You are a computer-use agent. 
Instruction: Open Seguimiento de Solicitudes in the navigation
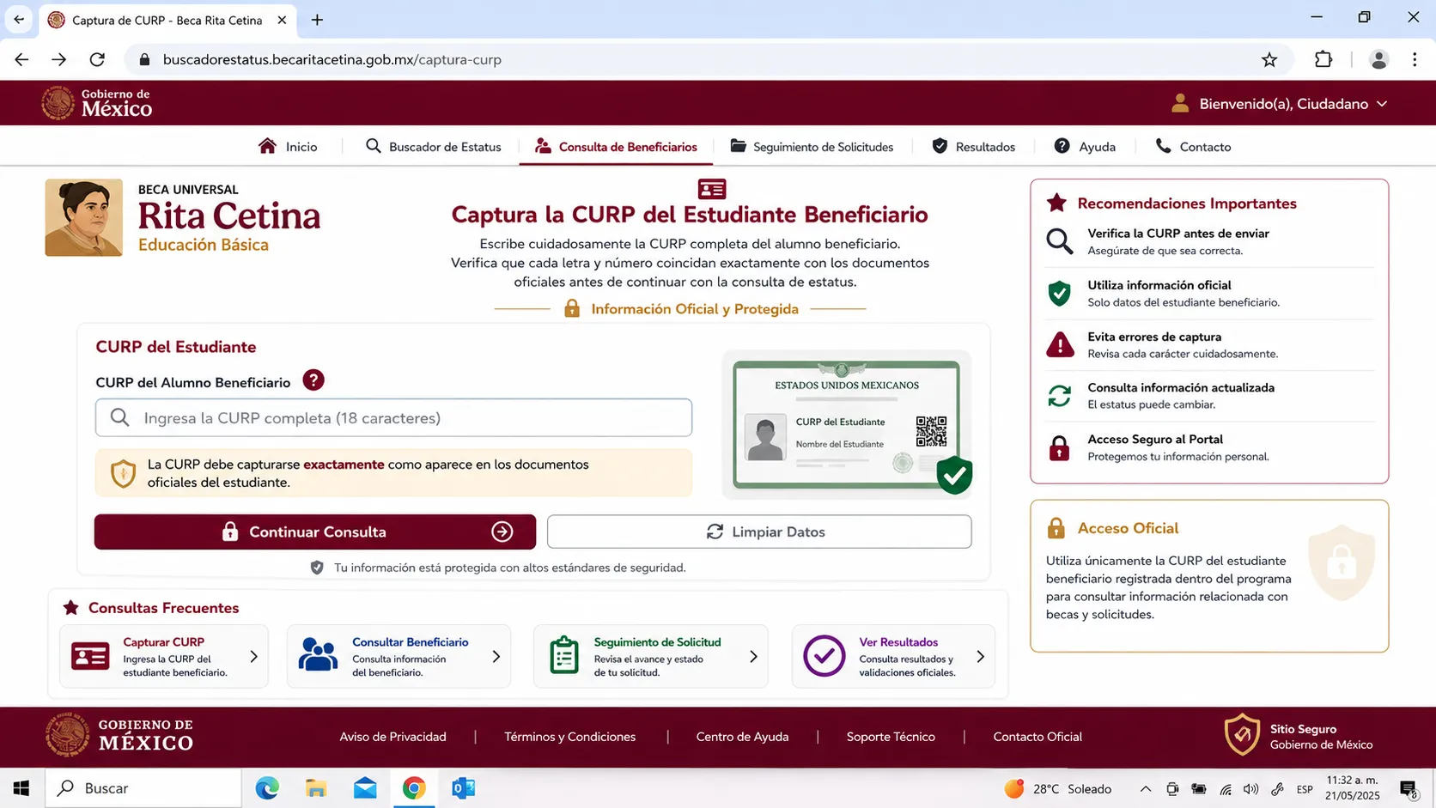(812, 147)
